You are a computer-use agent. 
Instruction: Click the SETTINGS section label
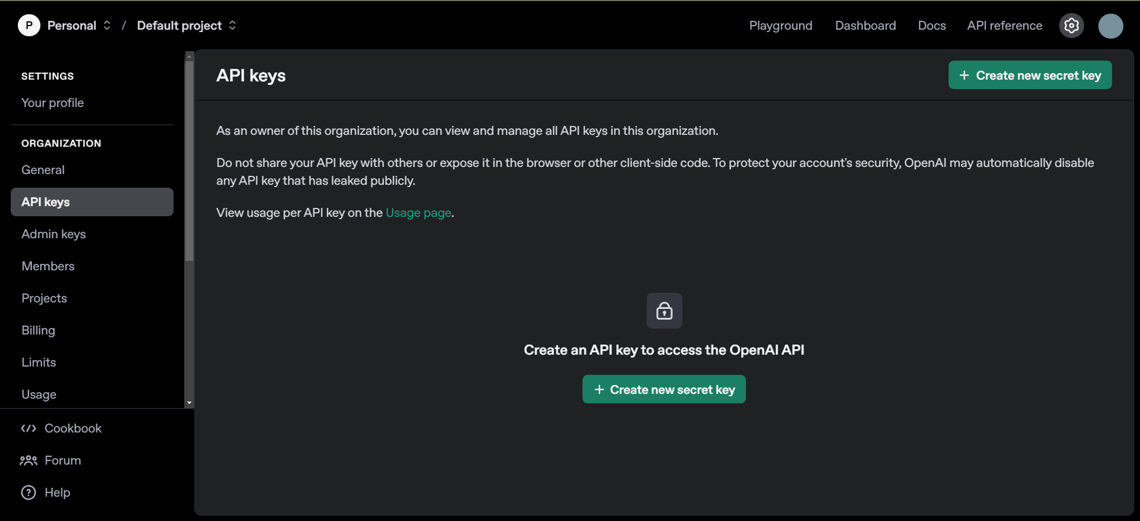(x=48, y=76)
